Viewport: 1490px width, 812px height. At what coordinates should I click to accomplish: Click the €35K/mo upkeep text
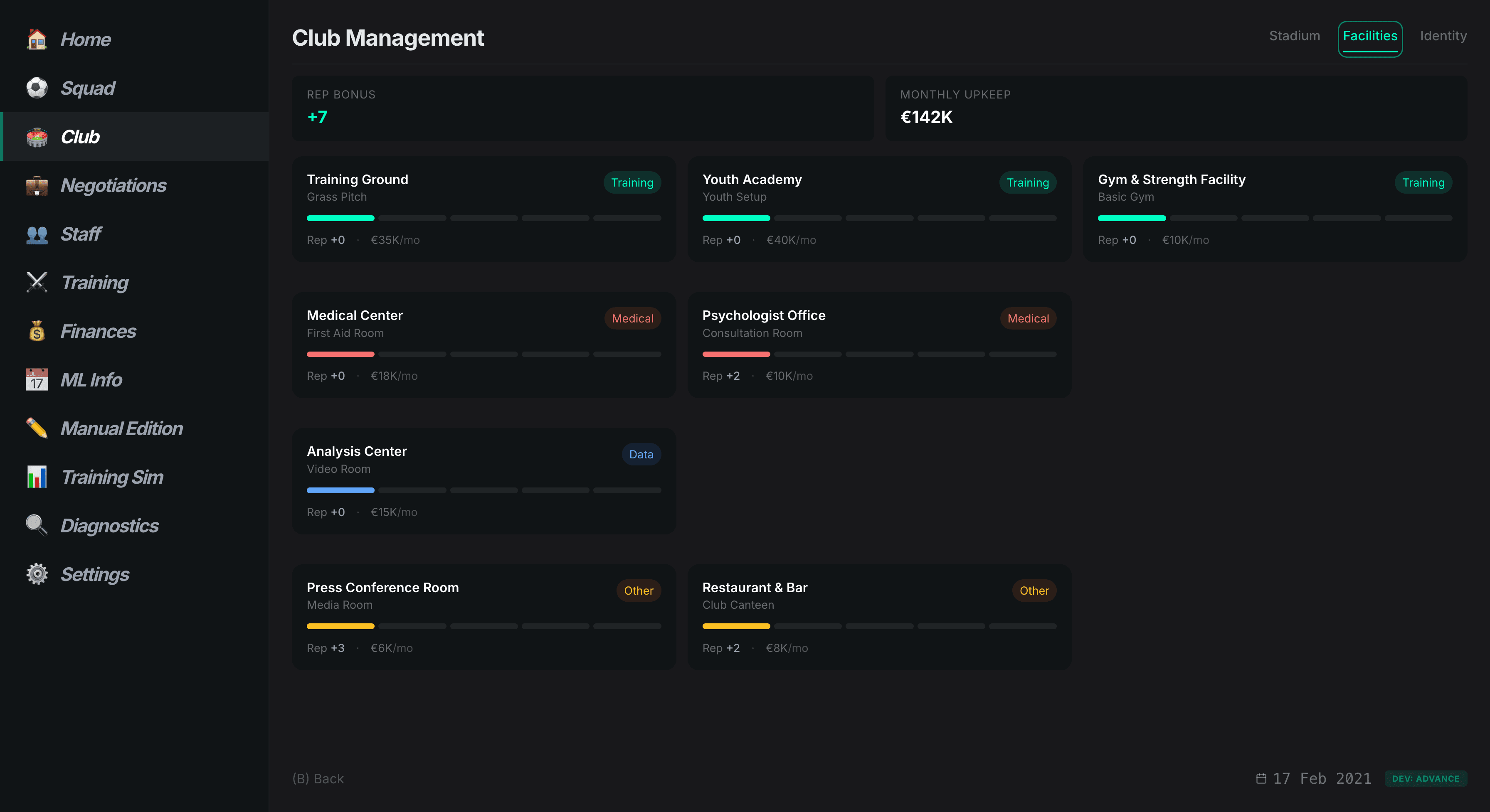pyautogui.click(x=395, y=239)
